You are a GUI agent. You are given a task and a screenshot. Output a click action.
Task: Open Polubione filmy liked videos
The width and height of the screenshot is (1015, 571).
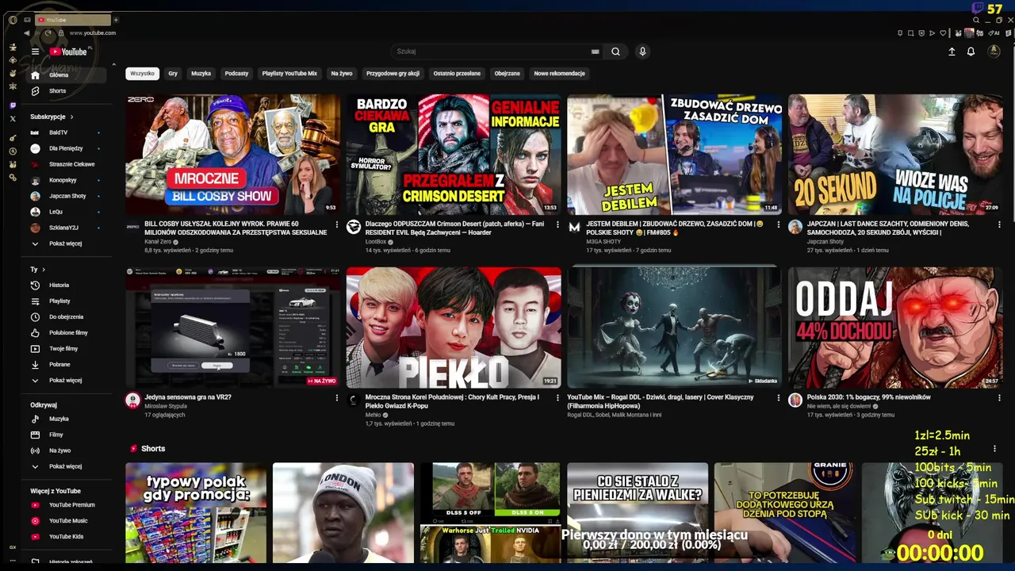[67, 333]
